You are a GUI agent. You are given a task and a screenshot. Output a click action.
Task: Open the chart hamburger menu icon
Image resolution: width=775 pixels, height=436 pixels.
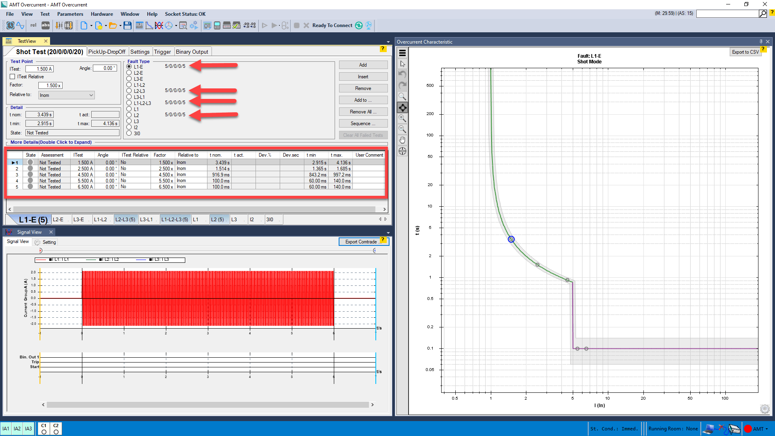click(x=402, y=53)
